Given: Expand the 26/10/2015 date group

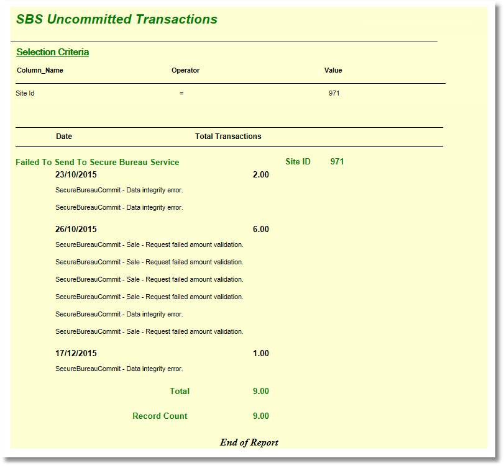Looking at the screenshot, I should [76, 229].
